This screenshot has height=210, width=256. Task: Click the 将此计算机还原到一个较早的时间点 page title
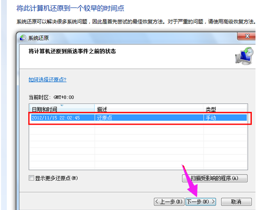[70, 8]
